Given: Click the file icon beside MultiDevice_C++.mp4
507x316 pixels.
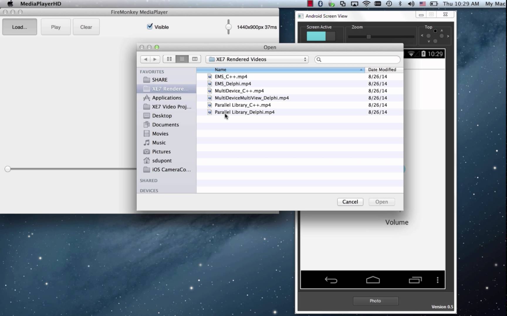Looking at the screenshot, I should pos(209,91).
